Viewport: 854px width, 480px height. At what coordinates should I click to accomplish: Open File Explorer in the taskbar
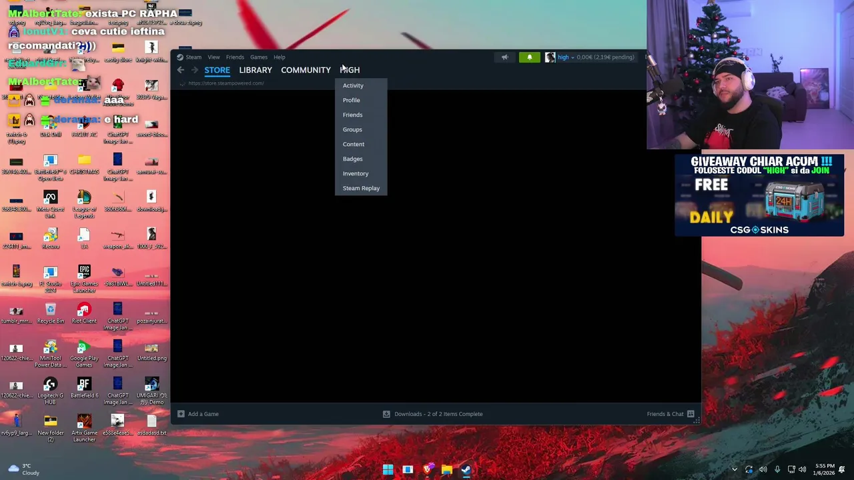(447, 469)
